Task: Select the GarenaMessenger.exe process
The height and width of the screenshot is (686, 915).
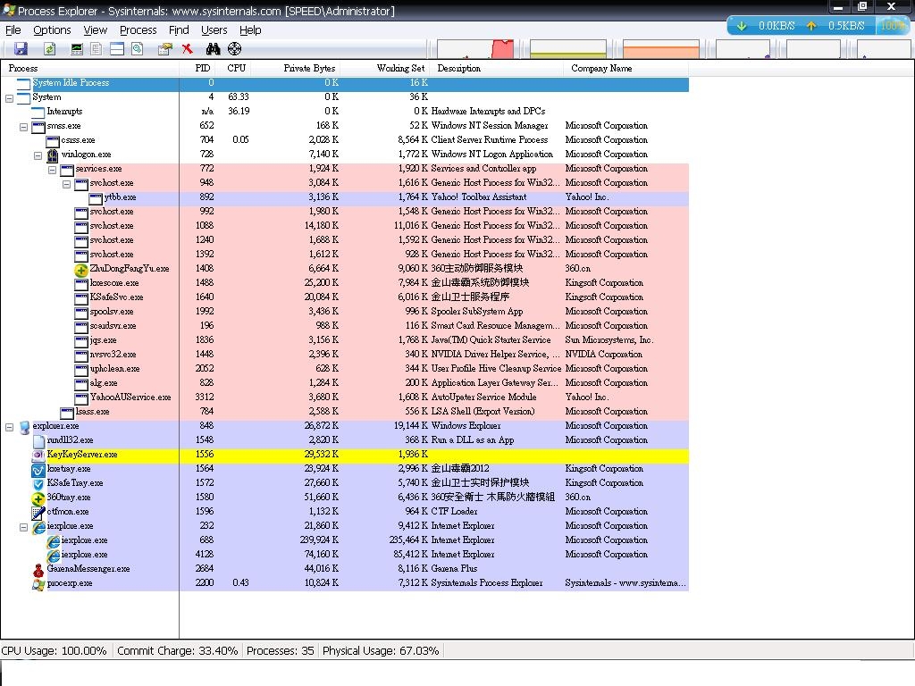Action: pyautogui.click(x=88, y=569)
